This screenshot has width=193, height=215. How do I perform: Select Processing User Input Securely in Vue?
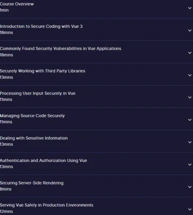tap(38, 93)
